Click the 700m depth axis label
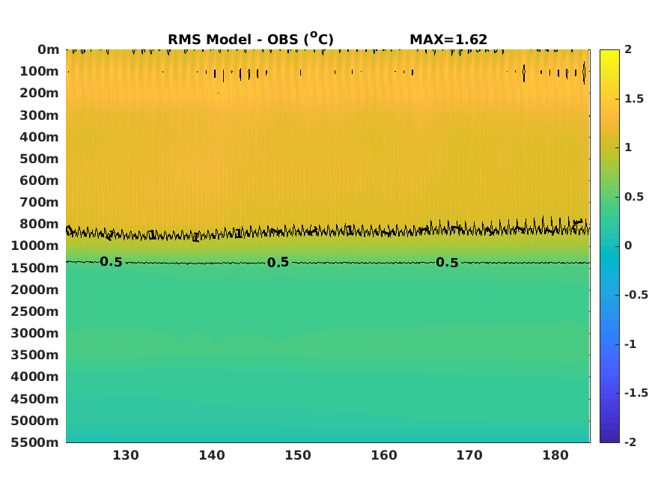 (39, 202)
